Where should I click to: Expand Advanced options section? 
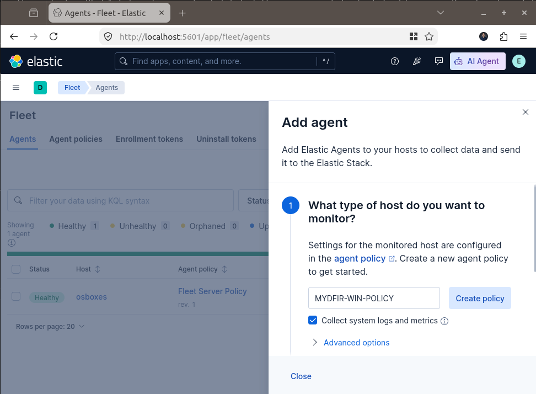(351, 342)
